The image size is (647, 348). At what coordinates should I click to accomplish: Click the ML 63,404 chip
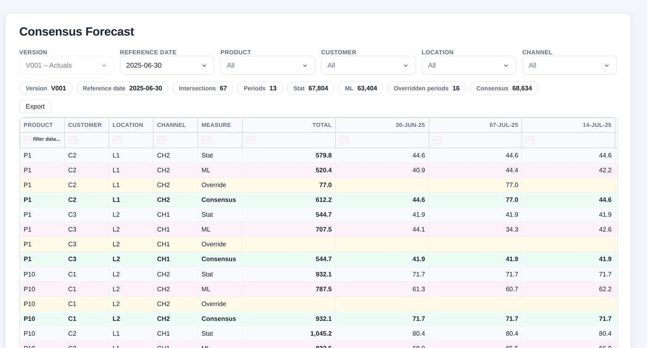[x=360, y=88]
